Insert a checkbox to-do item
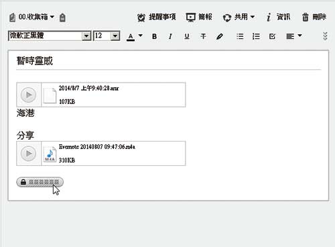 [x=272, y=36]
